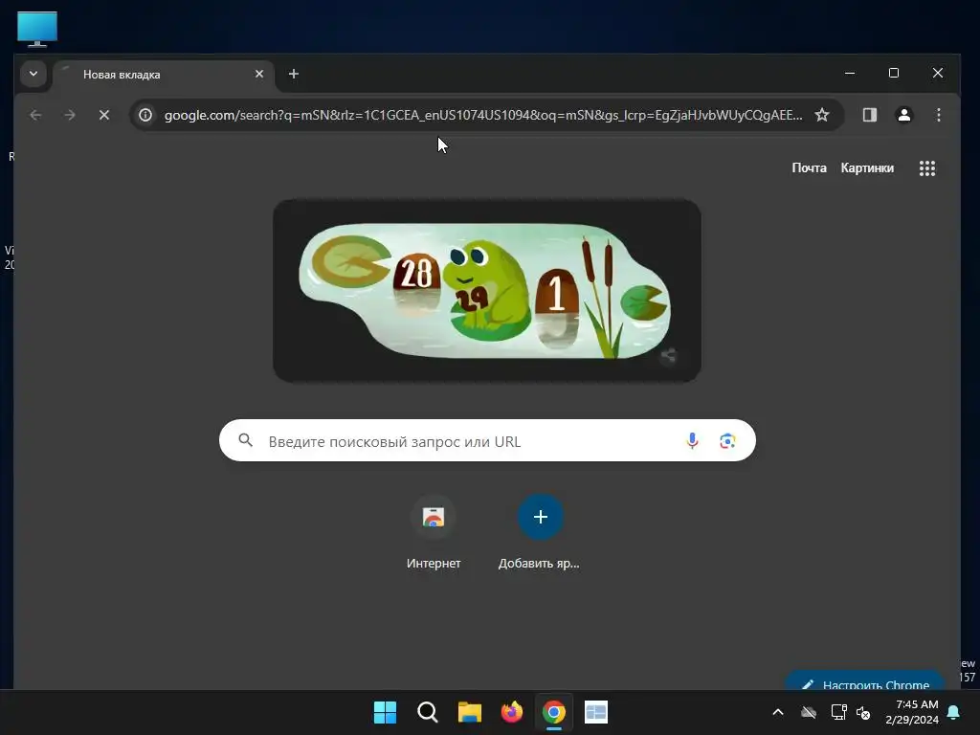Image resolution: width=980 pixels, height=735 pixels.
Task: Open the Интернет shortcut
Action: pyautogui.click(x=434, y=531)
